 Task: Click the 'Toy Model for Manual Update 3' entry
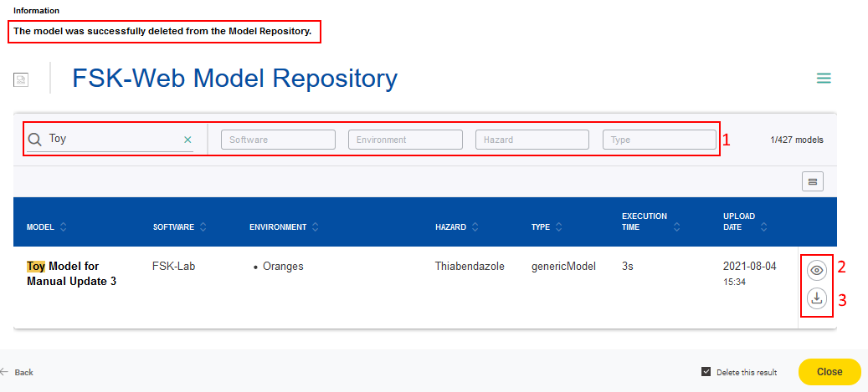click(x=71, y=273)
